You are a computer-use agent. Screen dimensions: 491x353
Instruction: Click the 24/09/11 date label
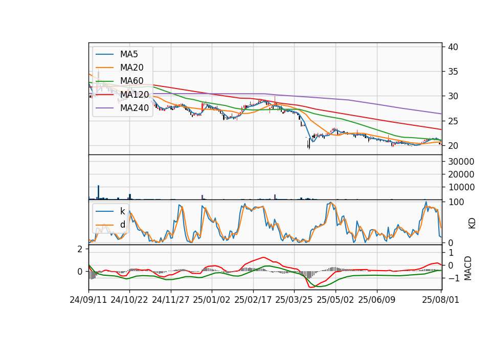tap(88, 300)
